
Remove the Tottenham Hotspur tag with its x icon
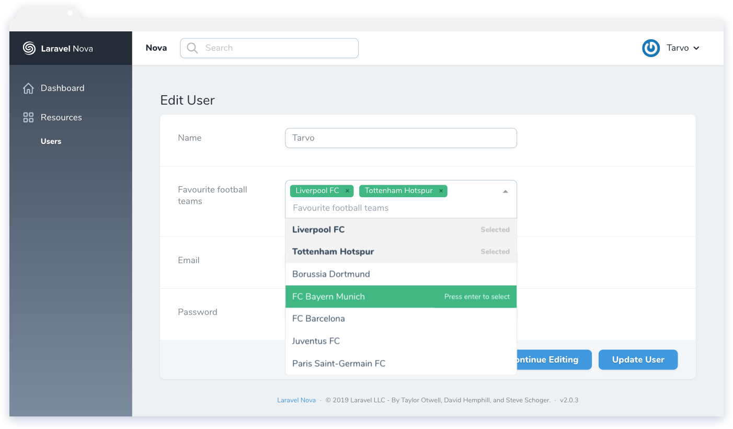click(x=441, y=190)
